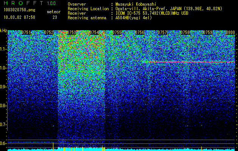This screenshot has width=238, height=151.
Task: Click the 0756 time marker
Action: click(140, 32)
